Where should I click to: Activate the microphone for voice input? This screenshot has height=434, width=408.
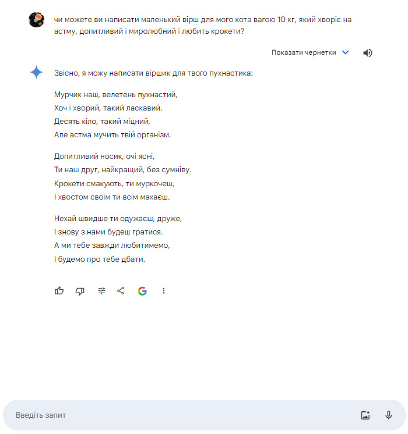tap(389, 415)
